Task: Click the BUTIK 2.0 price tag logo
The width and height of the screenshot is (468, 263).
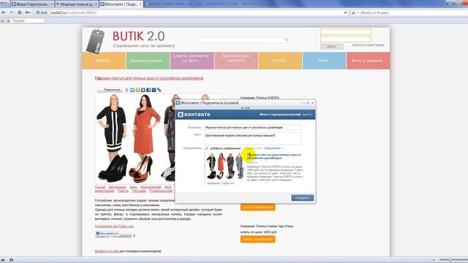Action: click(95, 41)
